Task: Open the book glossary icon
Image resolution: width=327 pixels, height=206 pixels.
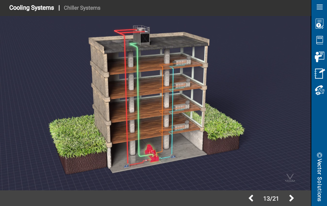Action: coord(319,40)
